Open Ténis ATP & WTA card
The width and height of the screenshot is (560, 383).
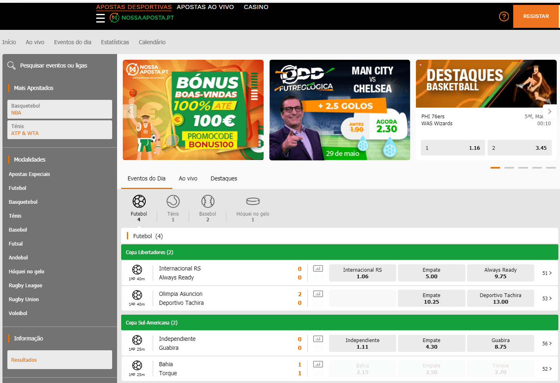tap(60, 130)
